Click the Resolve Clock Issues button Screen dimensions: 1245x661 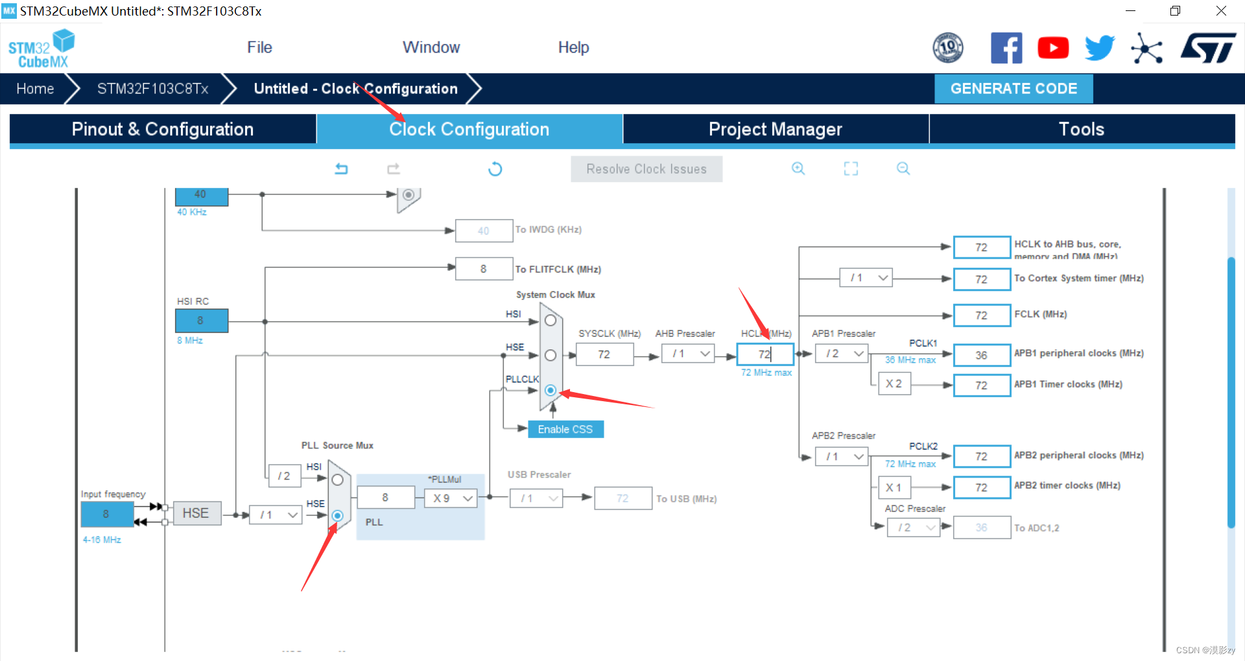tap(646, 169)
